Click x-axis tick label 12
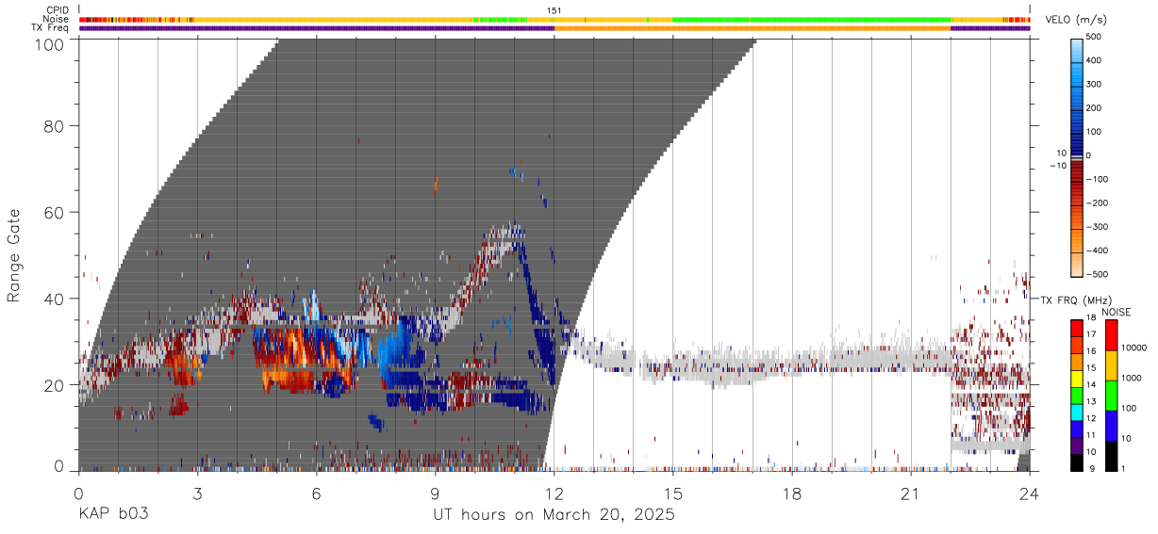 [554, 493]
